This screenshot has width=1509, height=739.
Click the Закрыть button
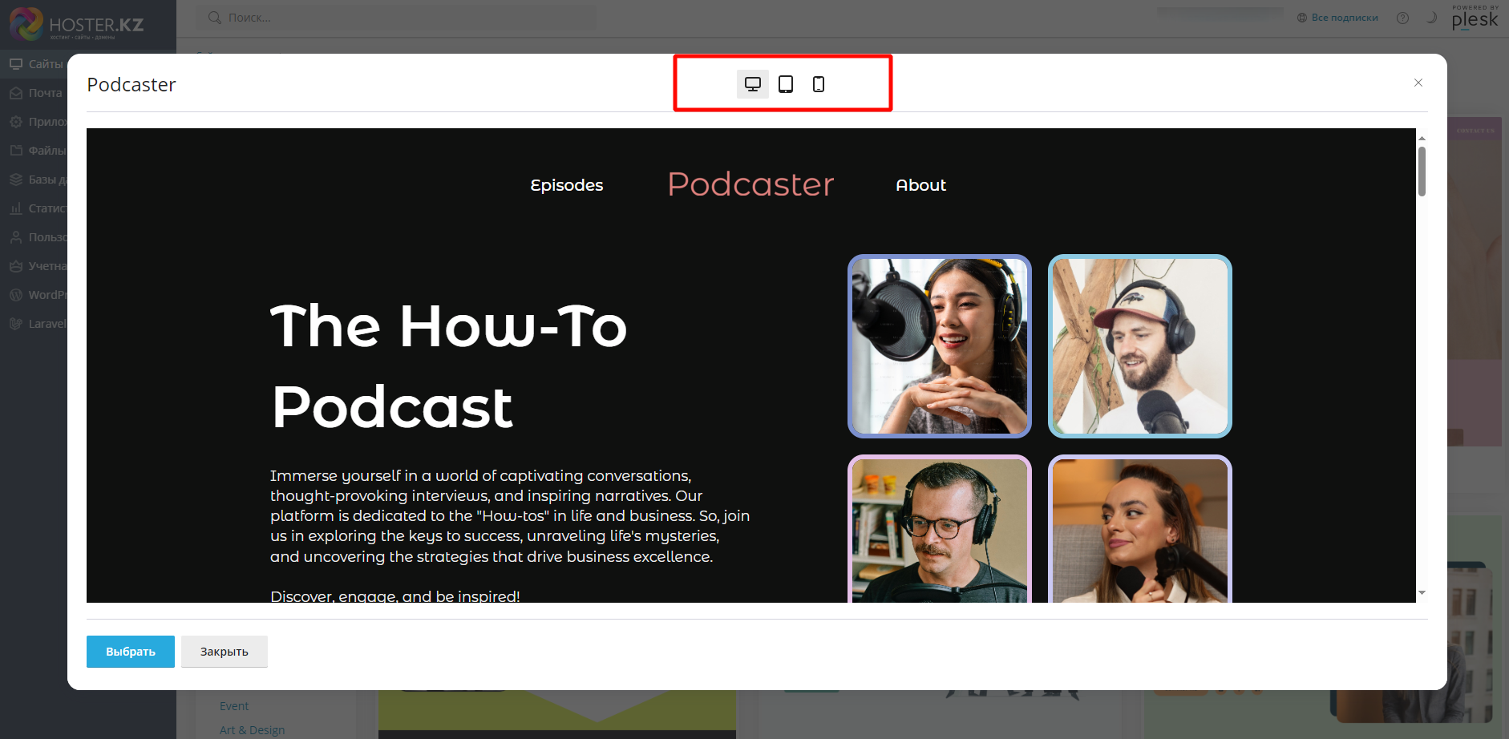click(225, 652)
